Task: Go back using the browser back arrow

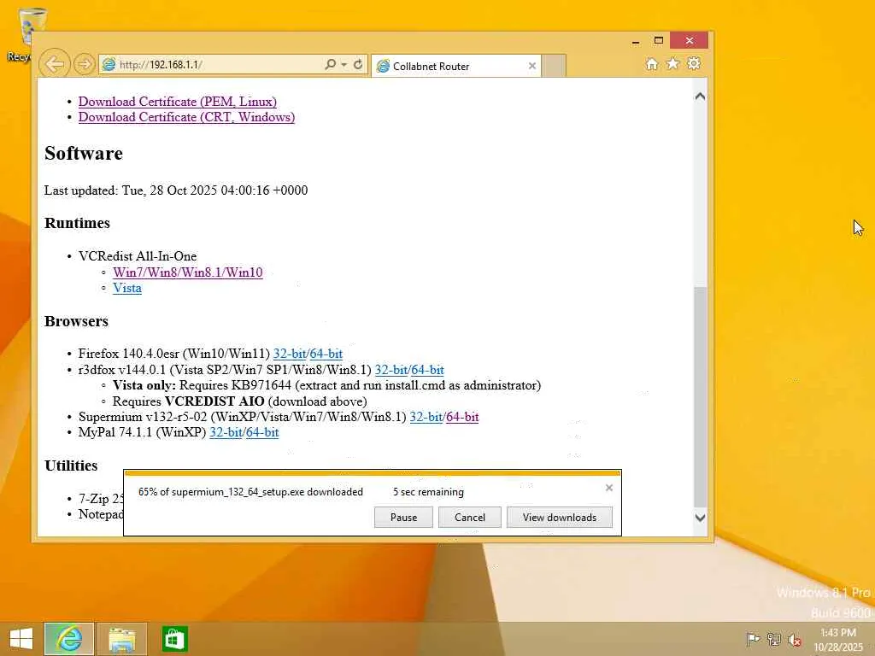Action: coord(54,64)
